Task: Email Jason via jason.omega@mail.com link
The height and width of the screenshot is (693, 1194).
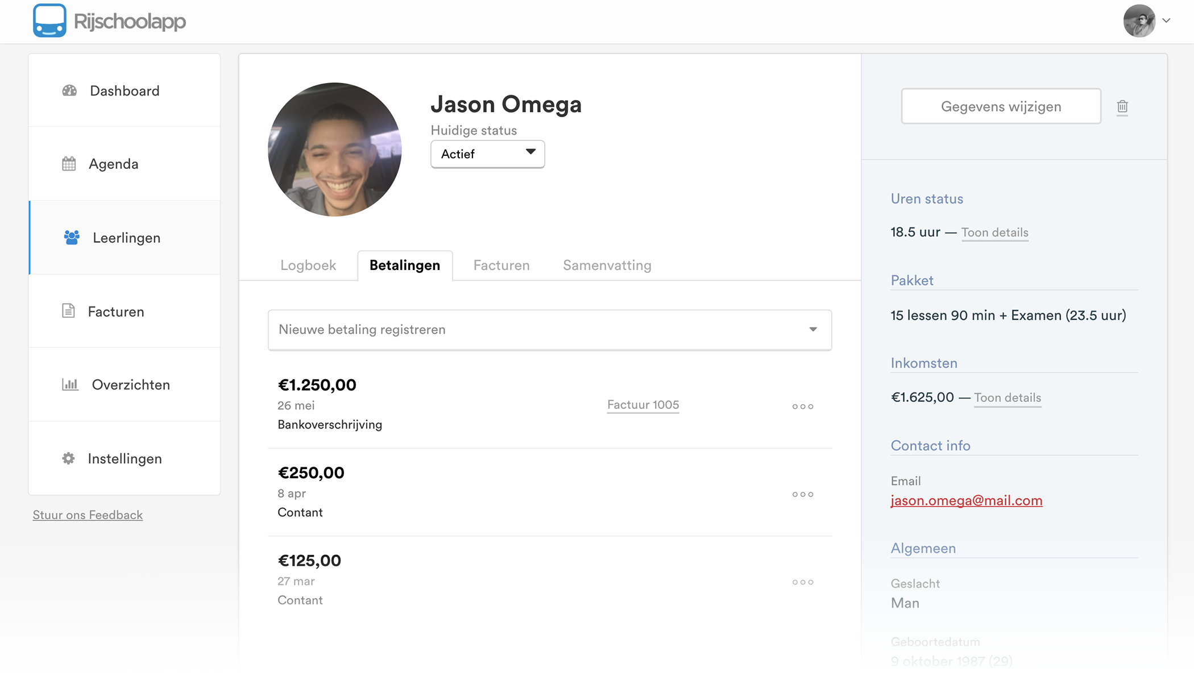Action: (966, 500)
